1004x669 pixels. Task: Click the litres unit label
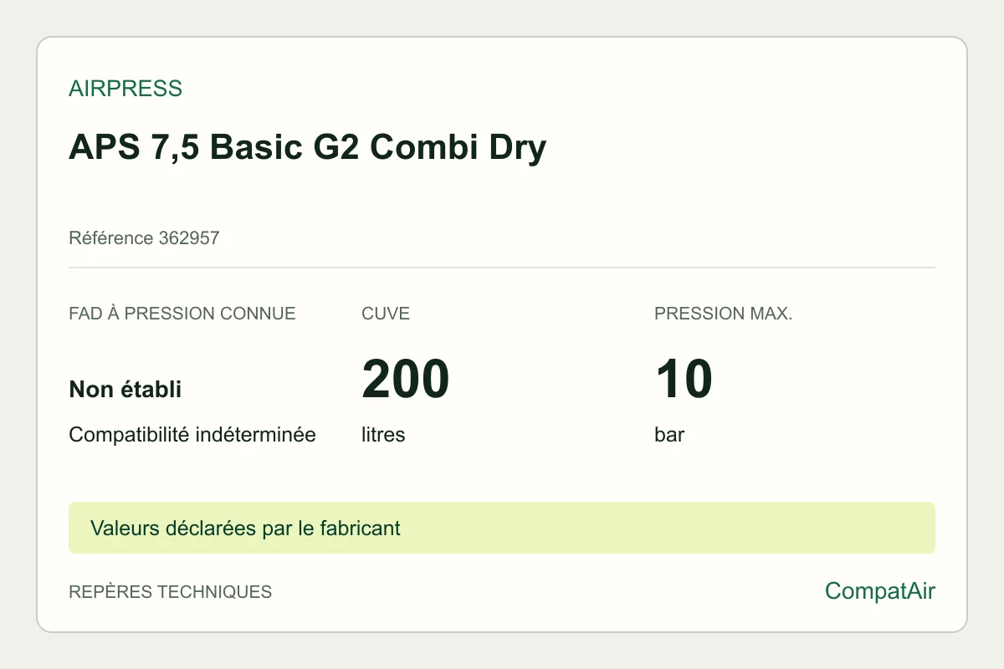click(383, 436)
